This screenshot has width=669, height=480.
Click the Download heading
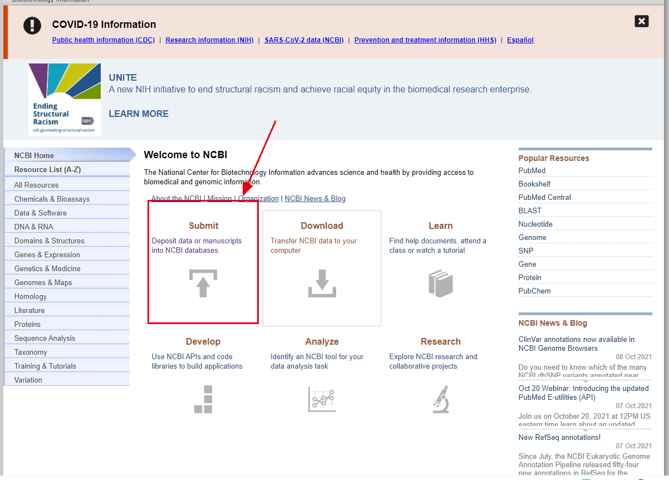322,226
